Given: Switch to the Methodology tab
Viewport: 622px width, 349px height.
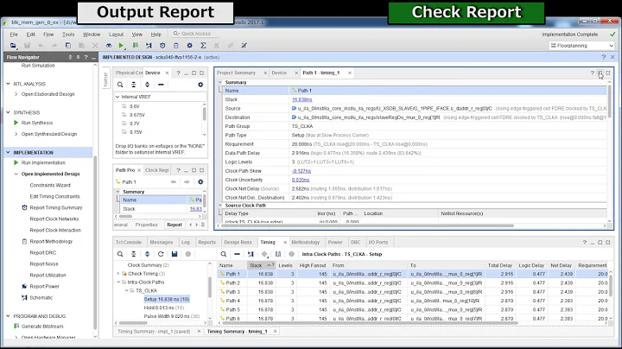Looking at the screenshot, I should tap(306, 242).
